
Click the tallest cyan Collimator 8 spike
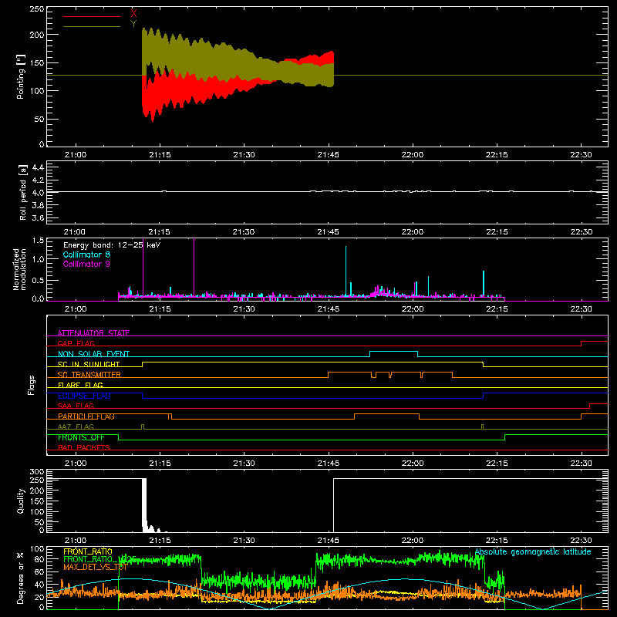click(x=346, y=271)
